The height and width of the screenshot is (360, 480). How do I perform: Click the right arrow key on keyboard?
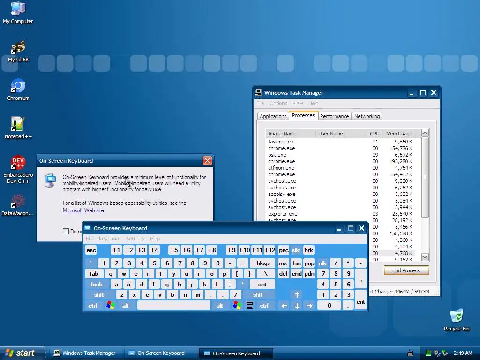pyautogui.click(x=309, y=305)
